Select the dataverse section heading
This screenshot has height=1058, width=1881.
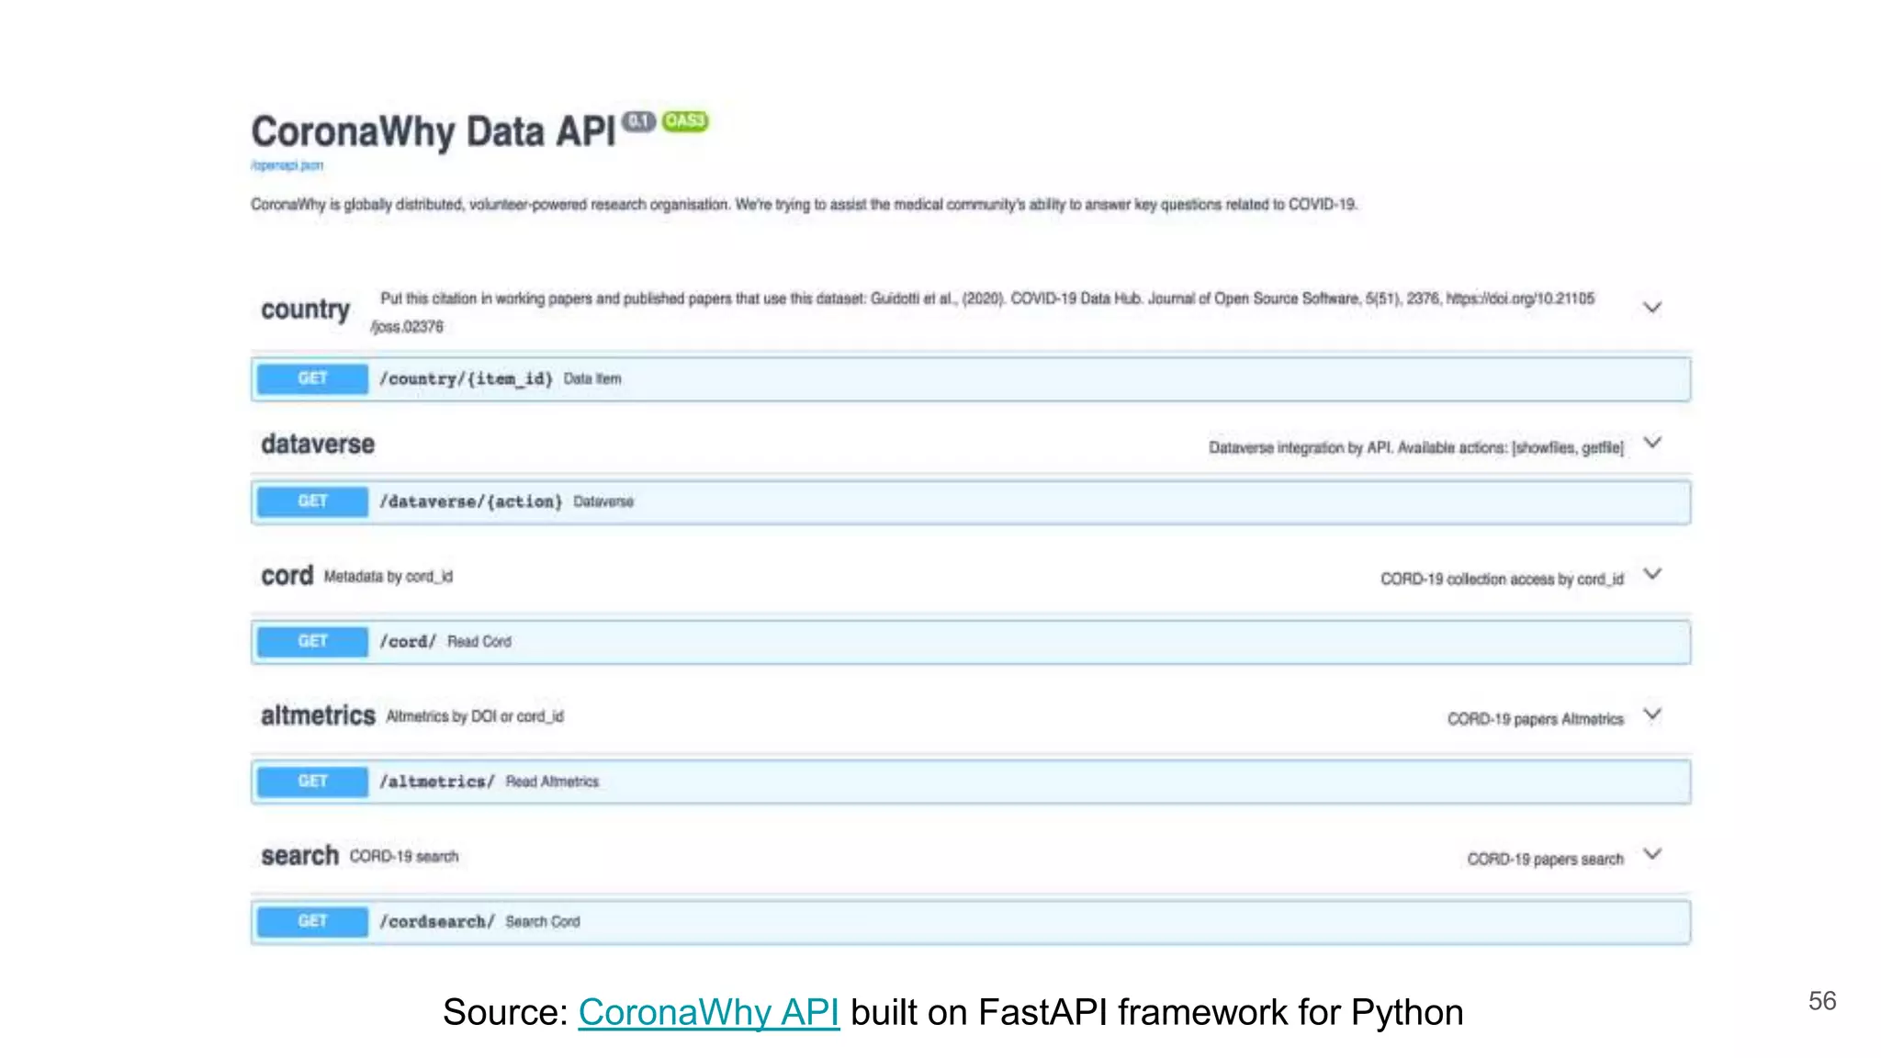[x=318, y=445]
